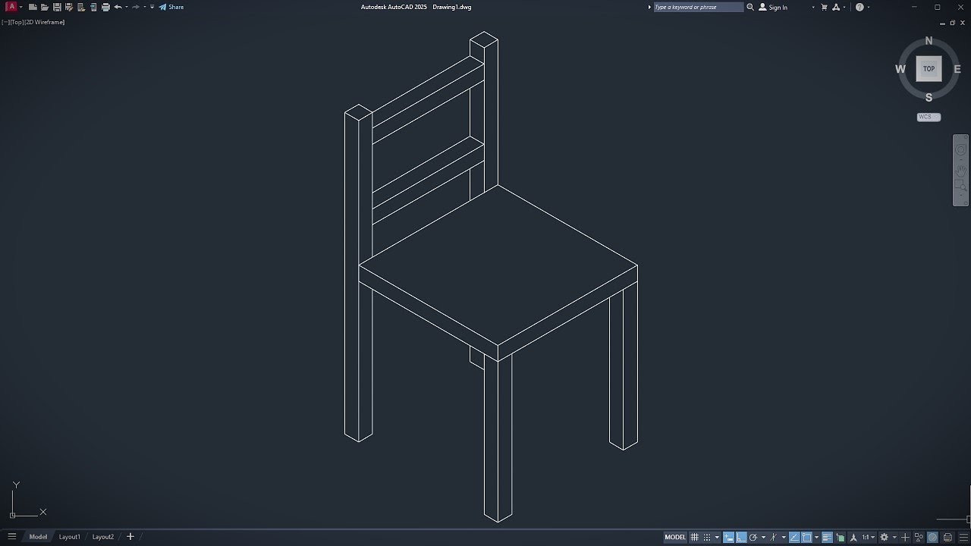This screenshot has width=971, height=546.
Task: Open the WCS coordinate system dropdown
Action: [929, 117]
